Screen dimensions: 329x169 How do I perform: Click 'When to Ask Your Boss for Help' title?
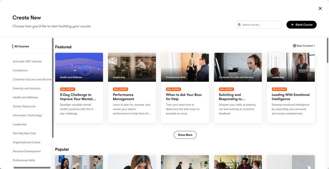pos(184,97)
